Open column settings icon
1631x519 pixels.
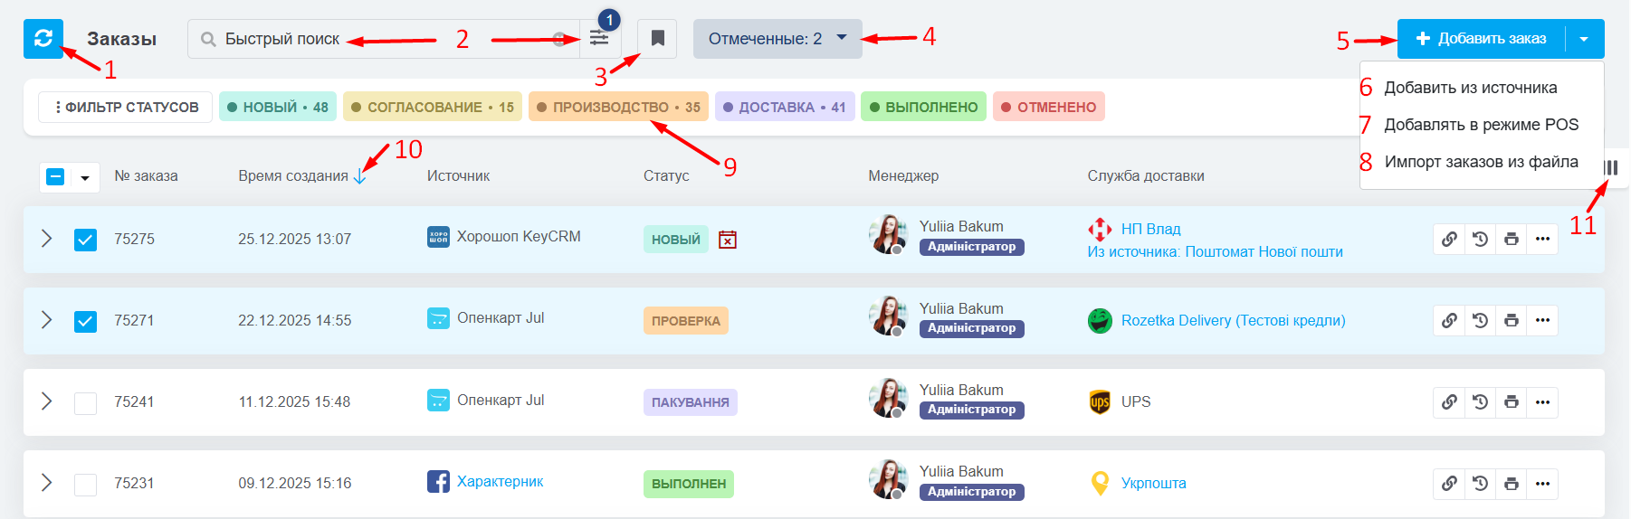tap(1611, 167)
